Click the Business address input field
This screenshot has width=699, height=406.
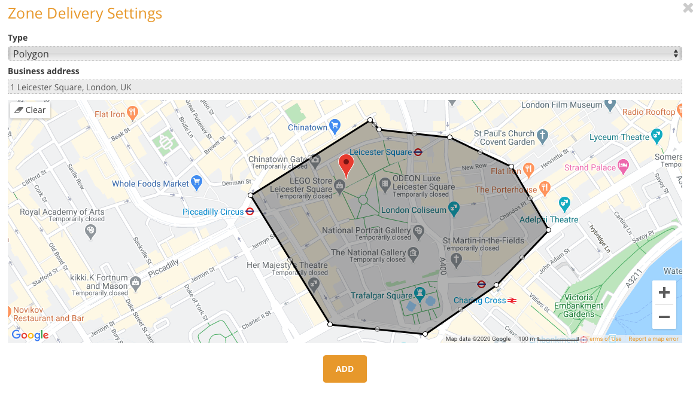[345, 87]
